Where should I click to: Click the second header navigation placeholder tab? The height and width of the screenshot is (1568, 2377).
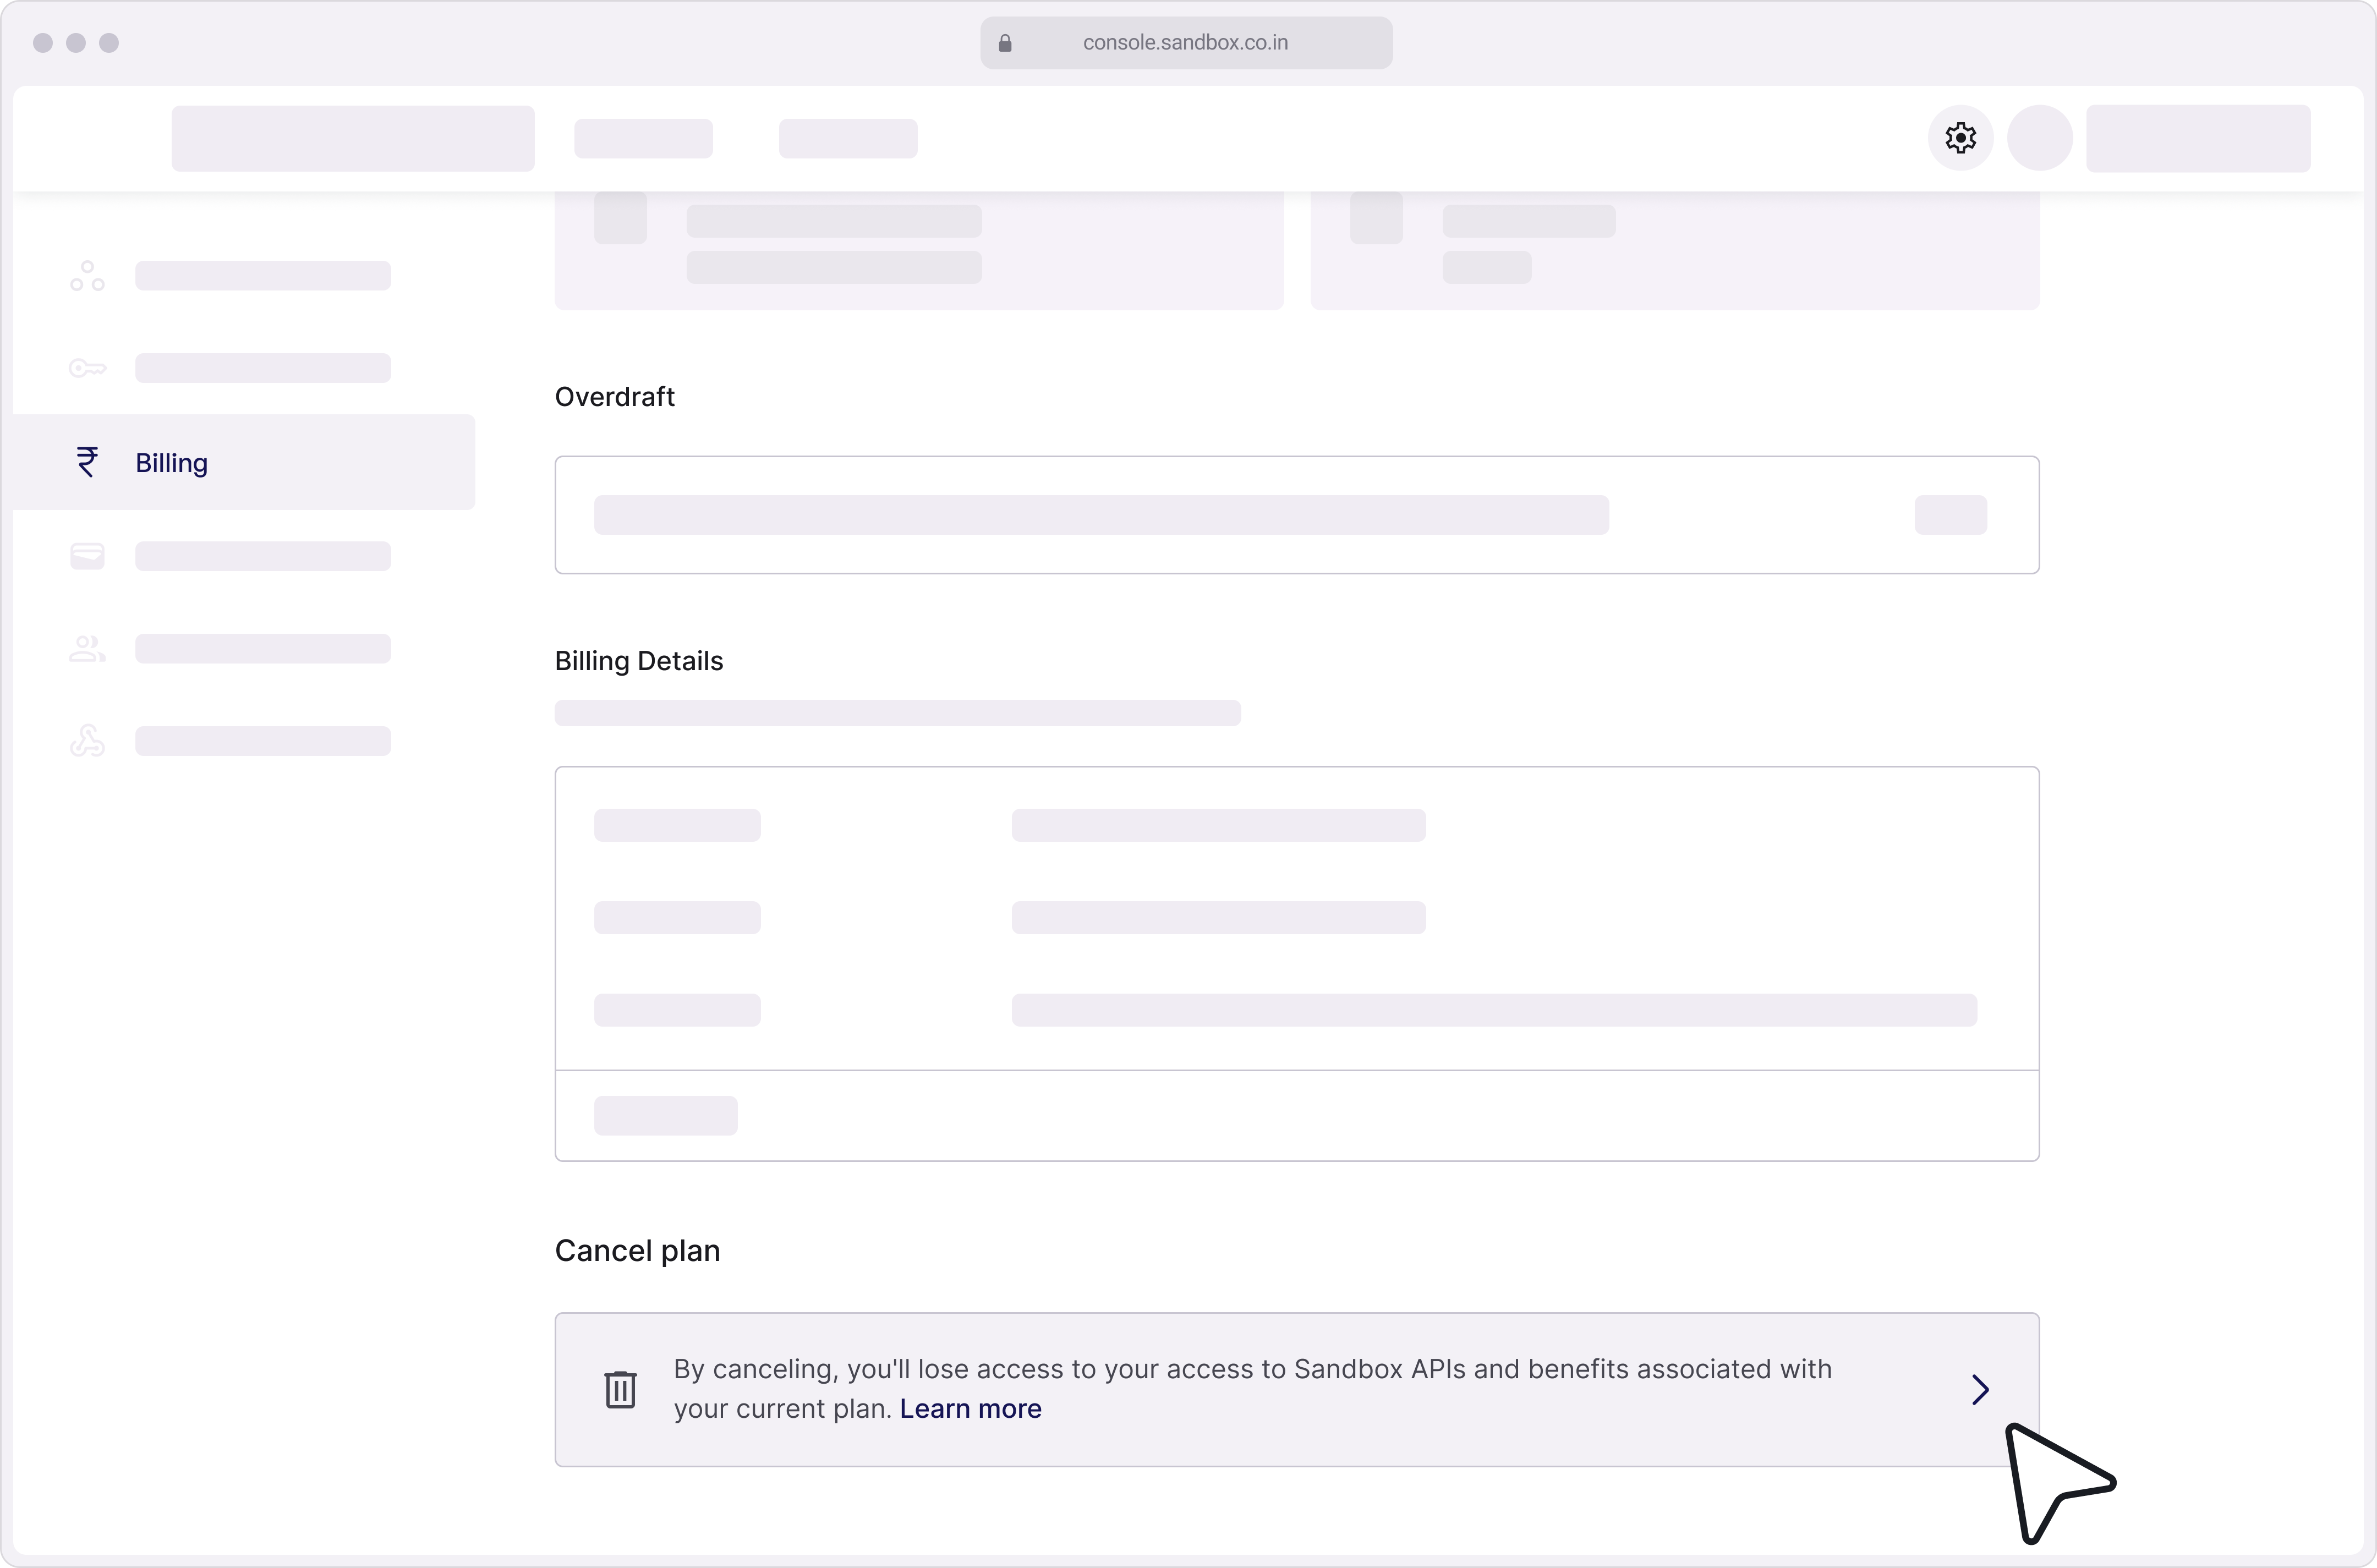coord(848,138)
